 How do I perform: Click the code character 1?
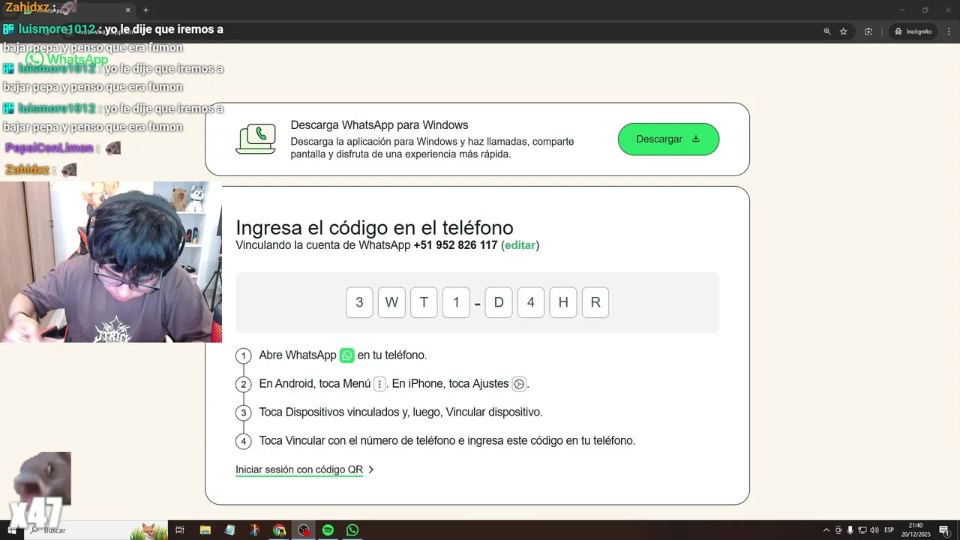(x=456, y=302)
